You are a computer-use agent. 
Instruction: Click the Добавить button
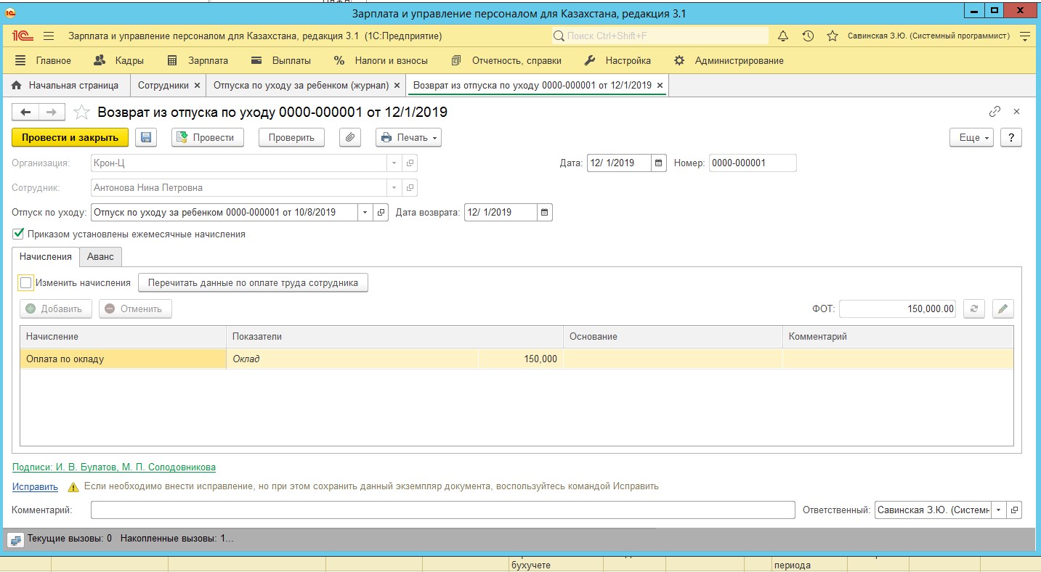tap(56, 309)
